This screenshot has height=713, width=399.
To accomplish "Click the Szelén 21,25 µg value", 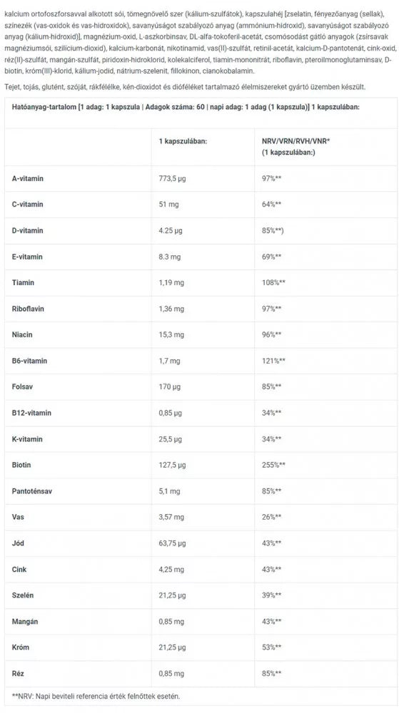I will pyautogui.click(x=172, y=595).
